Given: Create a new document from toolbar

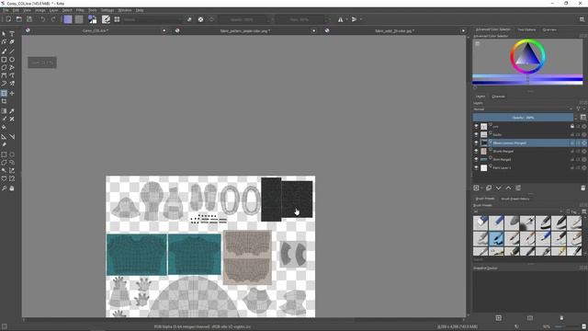Looking at the screenshot, I should [8, 19].
